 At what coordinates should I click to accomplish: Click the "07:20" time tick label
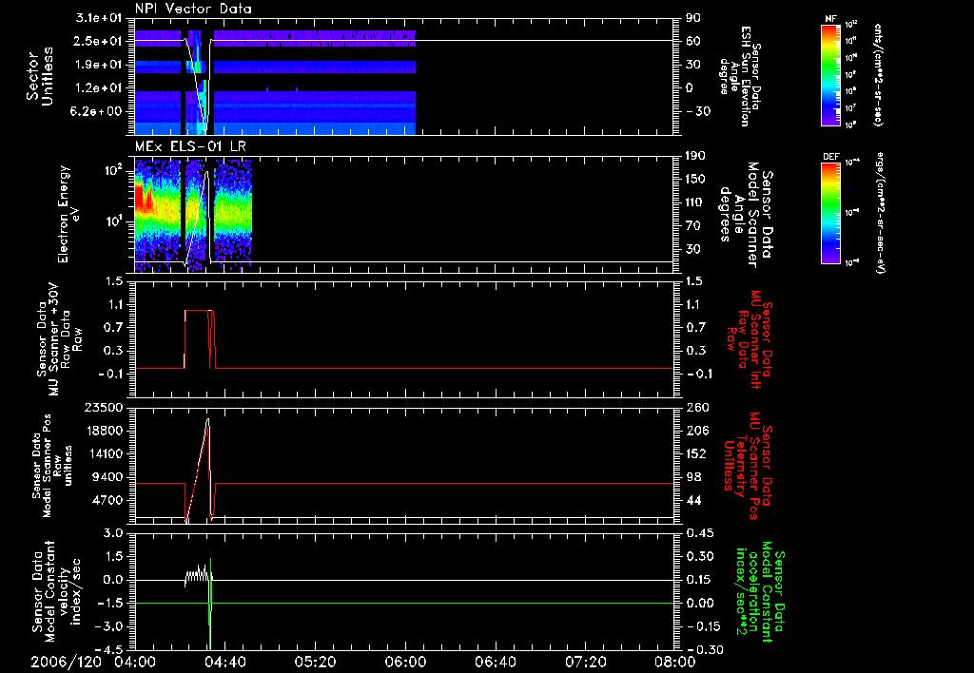585,662
